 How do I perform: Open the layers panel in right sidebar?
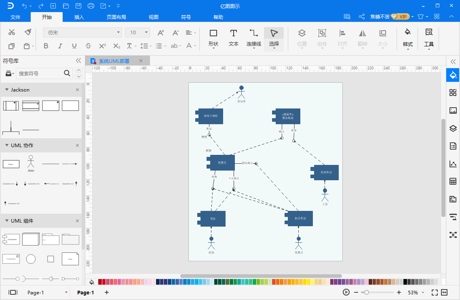(453, 128)
